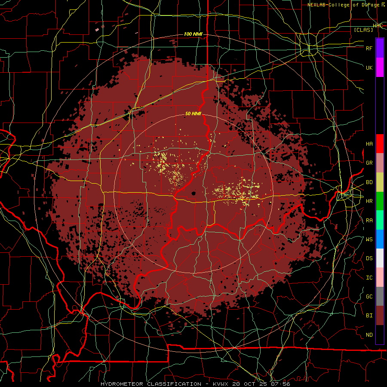Click the "GC" legend label

(369, 297)
